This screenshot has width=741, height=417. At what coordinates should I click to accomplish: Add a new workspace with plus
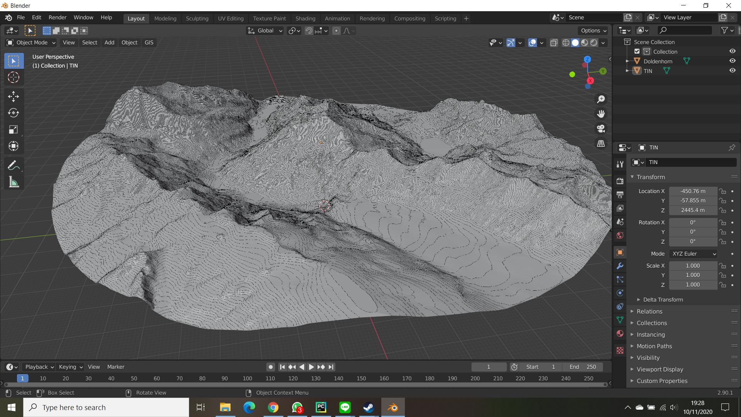pyautogui.click(x=466, y=18)
